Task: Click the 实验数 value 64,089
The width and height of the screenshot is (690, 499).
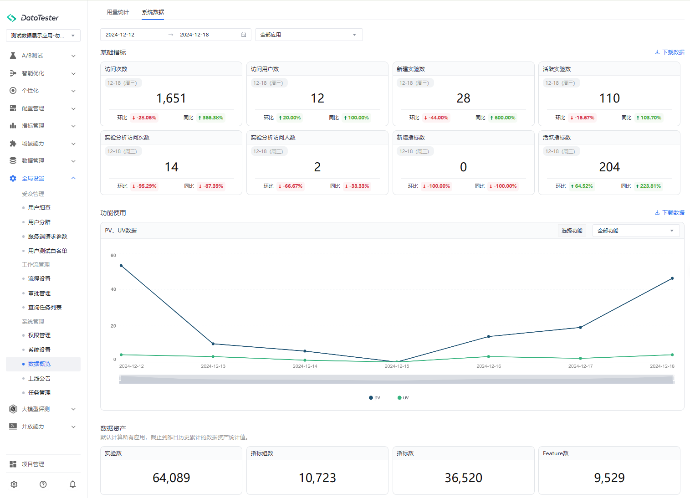Action: click(171, 478)
